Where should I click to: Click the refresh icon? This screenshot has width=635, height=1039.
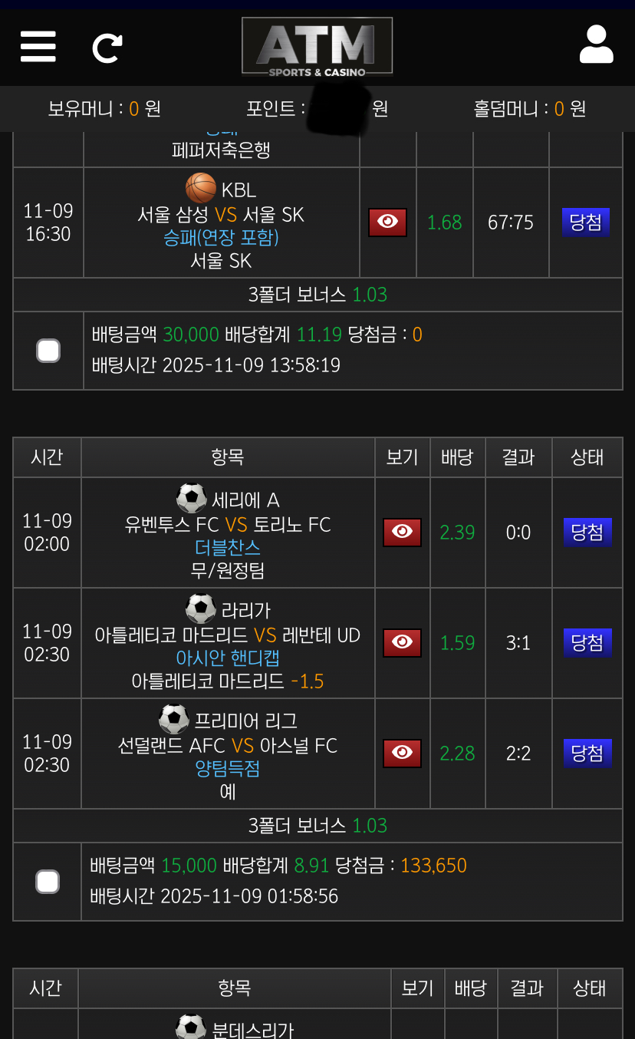click(107, 48)
